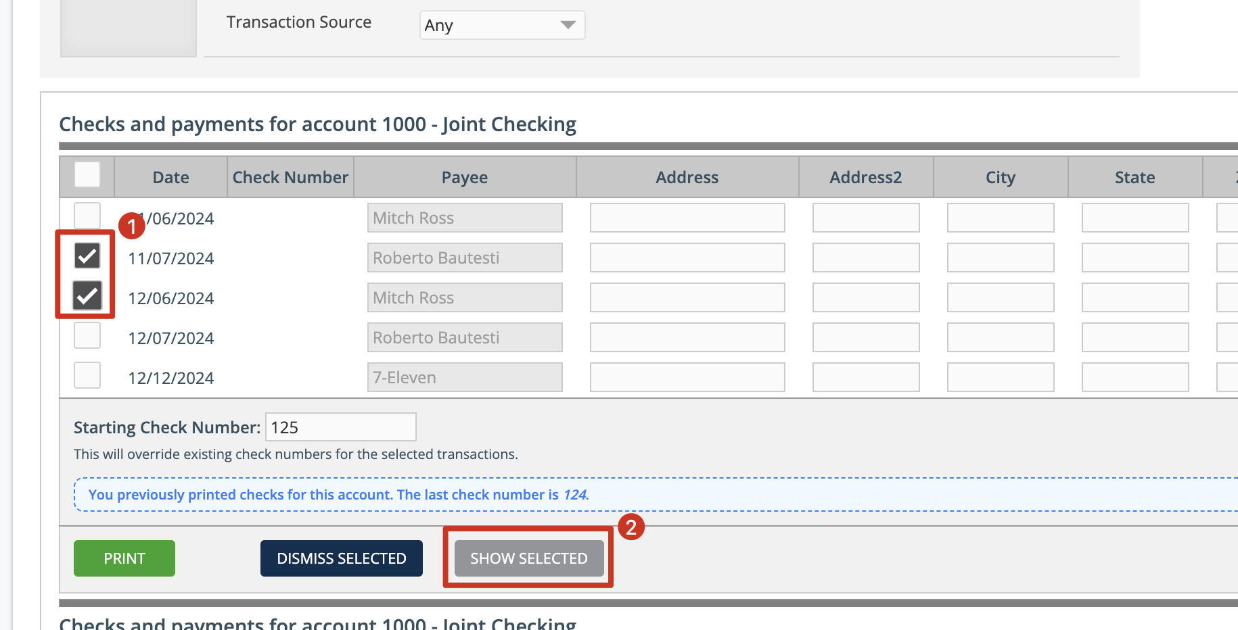Open the Transaction Source dropdown
The width and height of the screenshot is (1238, 630).
tap(502, 25)
